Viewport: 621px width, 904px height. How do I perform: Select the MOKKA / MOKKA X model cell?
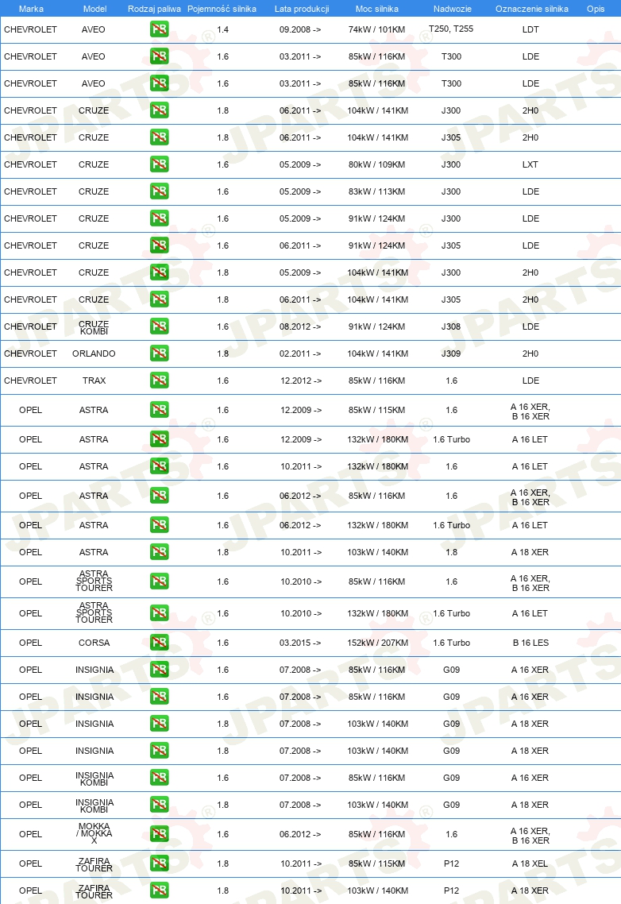(94, 833)
